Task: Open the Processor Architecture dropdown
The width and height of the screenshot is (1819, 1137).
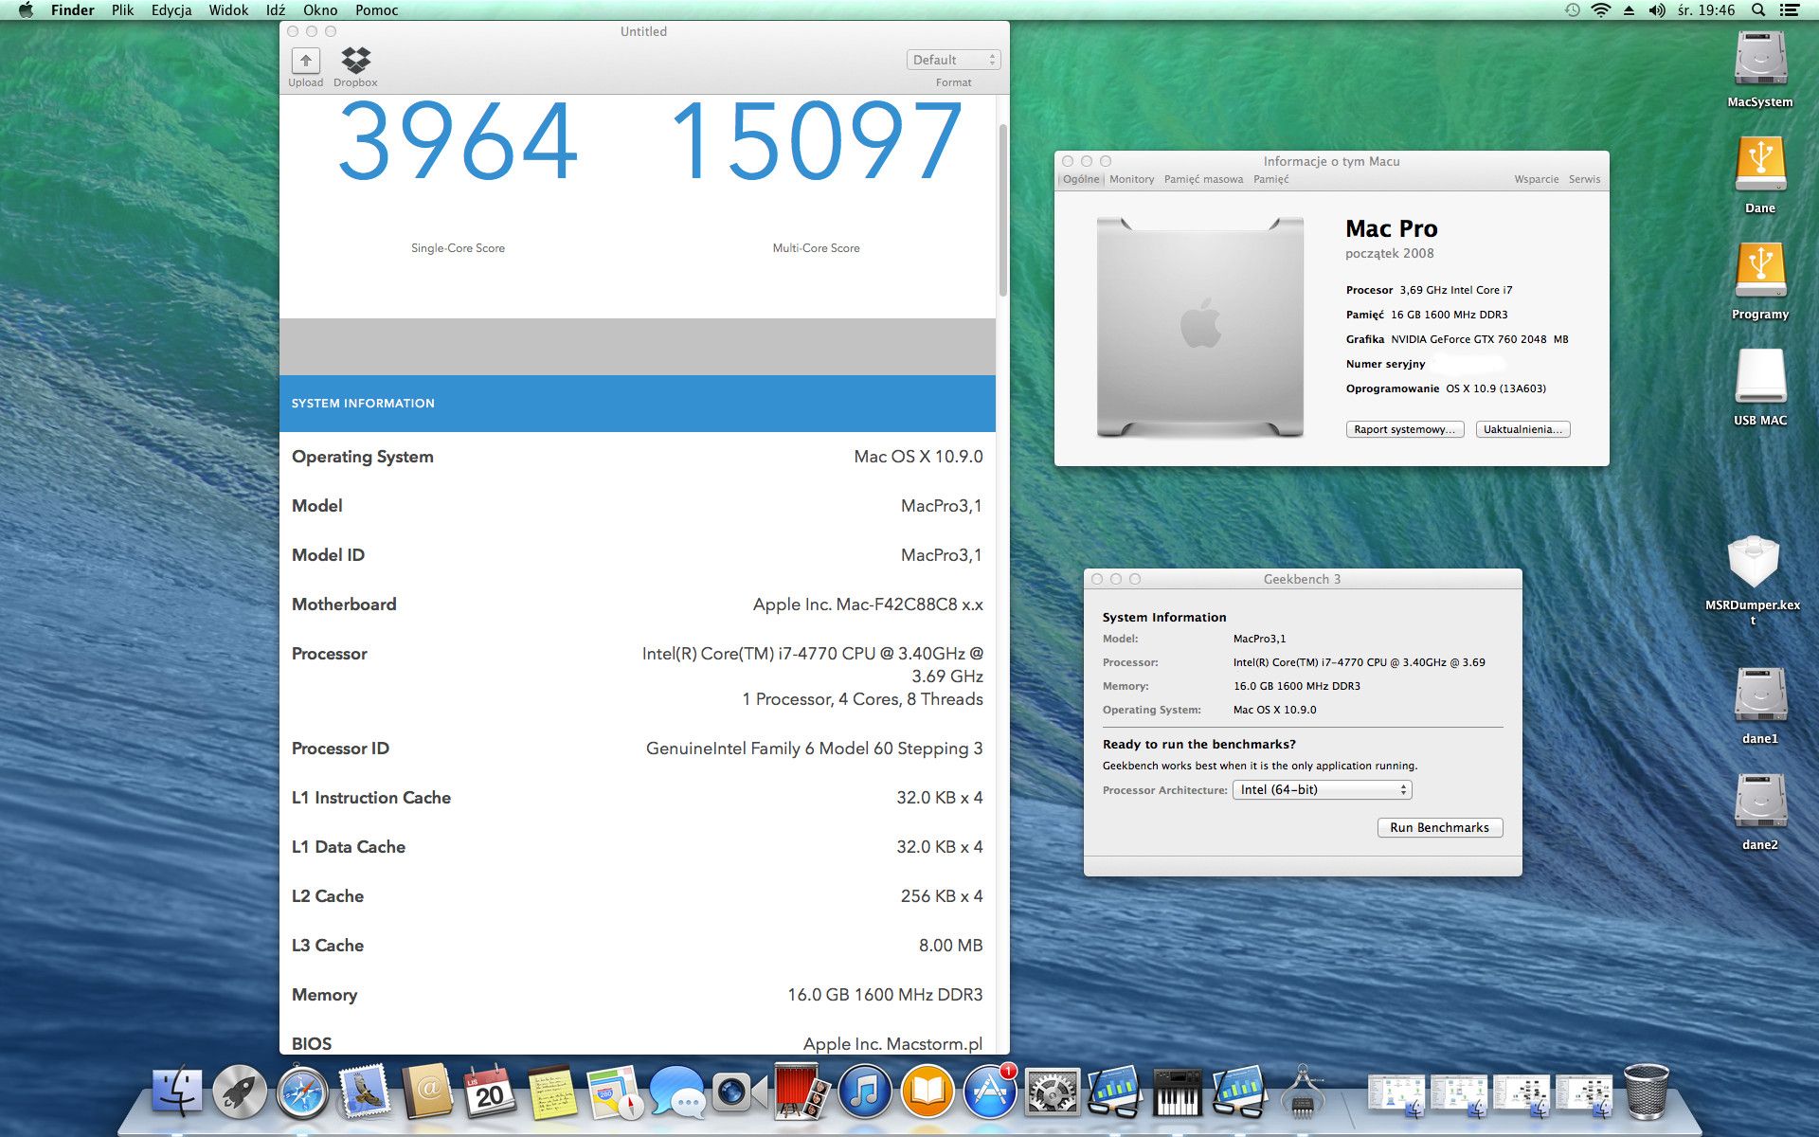Action: point(1322,789)
